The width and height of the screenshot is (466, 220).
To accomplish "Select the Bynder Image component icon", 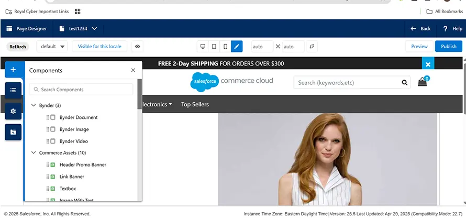I will tap(53, 129).
